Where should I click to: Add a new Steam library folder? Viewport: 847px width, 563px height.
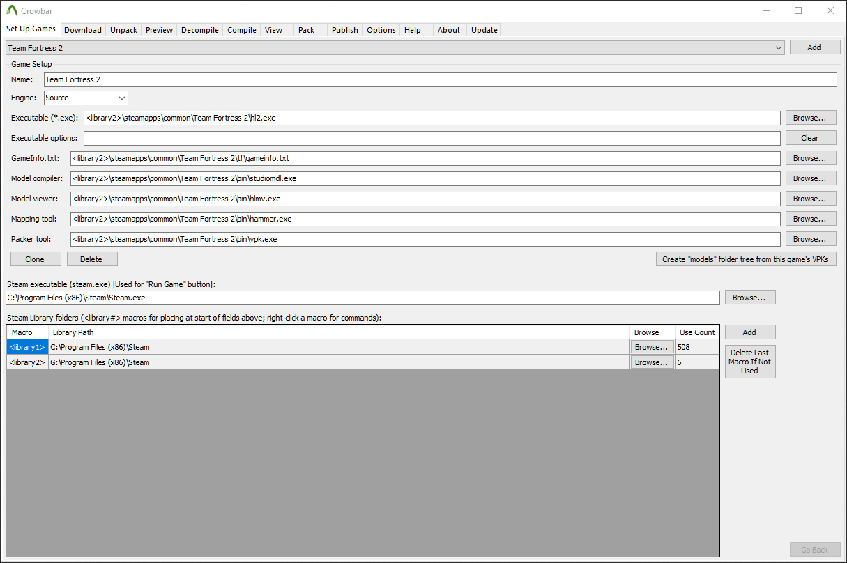click(x=750, y=332)
